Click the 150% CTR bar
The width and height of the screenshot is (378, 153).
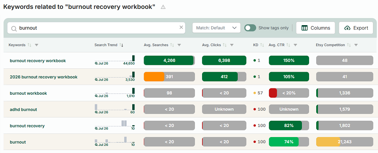289,60
